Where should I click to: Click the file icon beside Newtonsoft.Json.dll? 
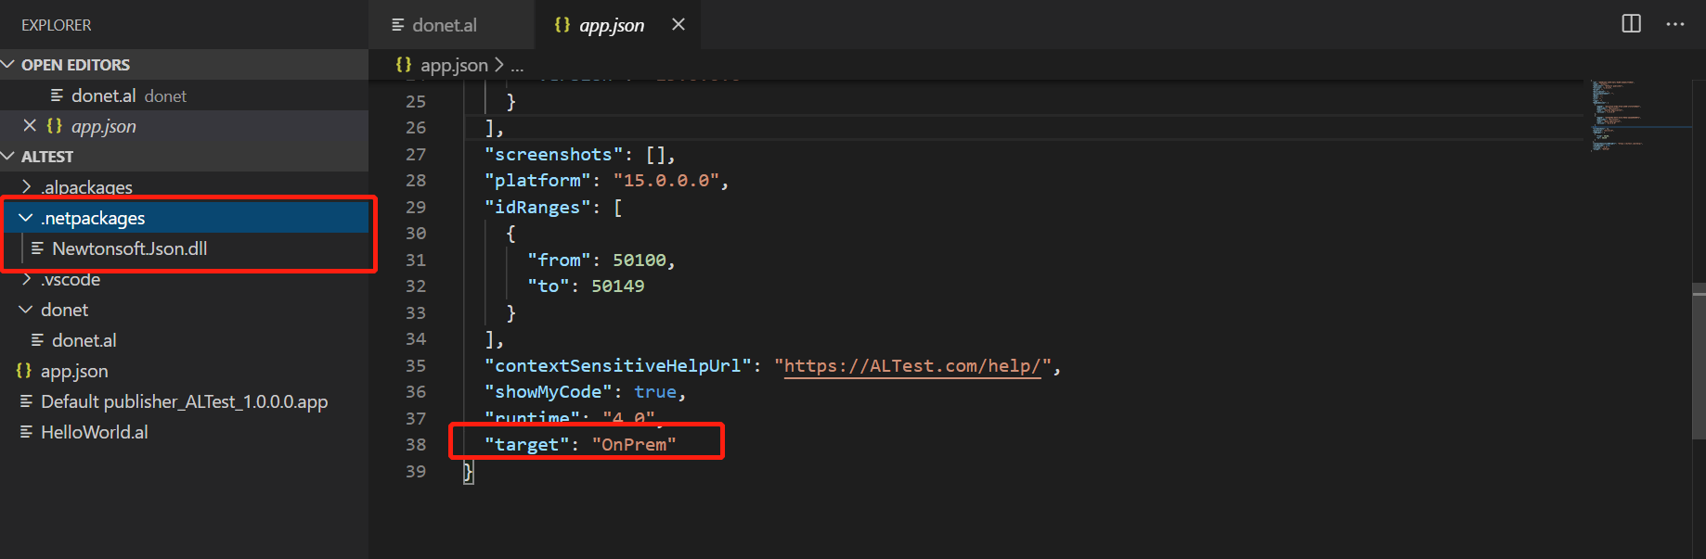(x=38, y=248)
